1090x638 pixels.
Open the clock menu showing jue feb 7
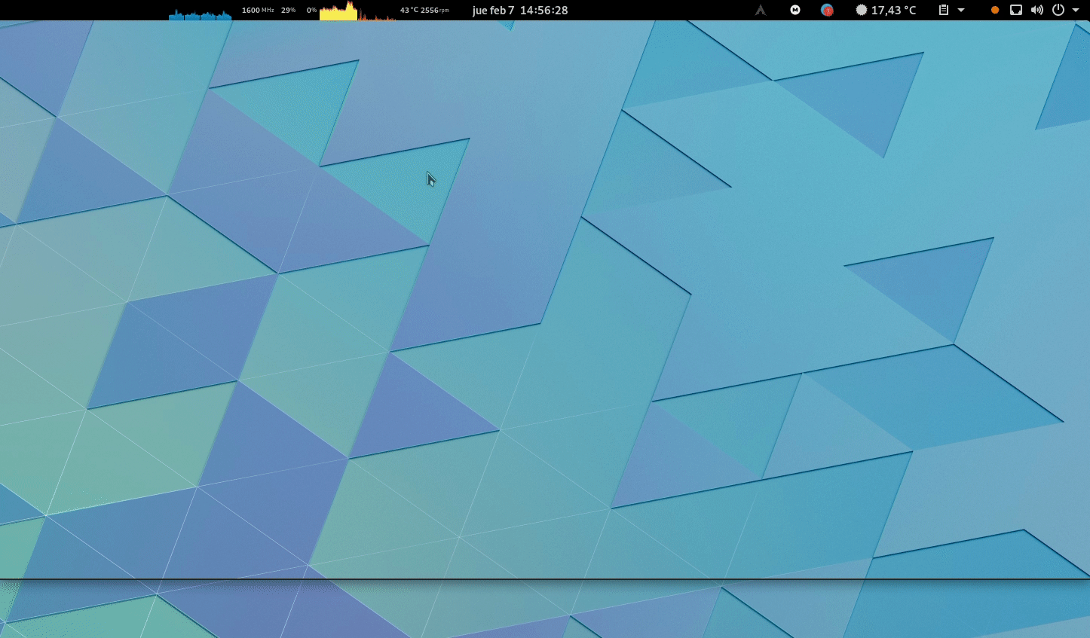point(520,11)
